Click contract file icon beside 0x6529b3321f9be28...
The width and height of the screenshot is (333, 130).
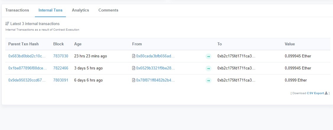134,68
